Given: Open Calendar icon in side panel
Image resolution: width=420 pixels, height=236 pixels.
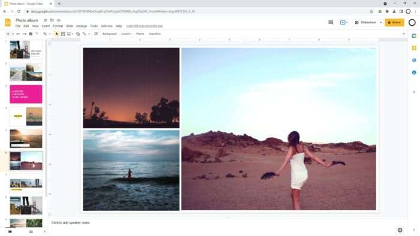Looking at the screenshot, I should tap(414, 36).
